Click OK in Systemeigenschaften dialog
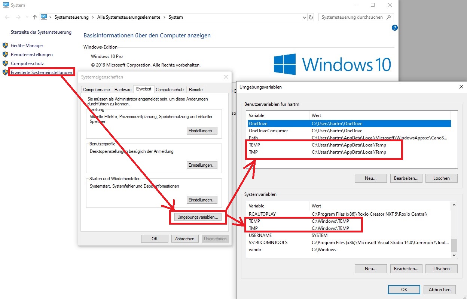The width and height of the screenshot is (467, 299). (x=155, y=239)
